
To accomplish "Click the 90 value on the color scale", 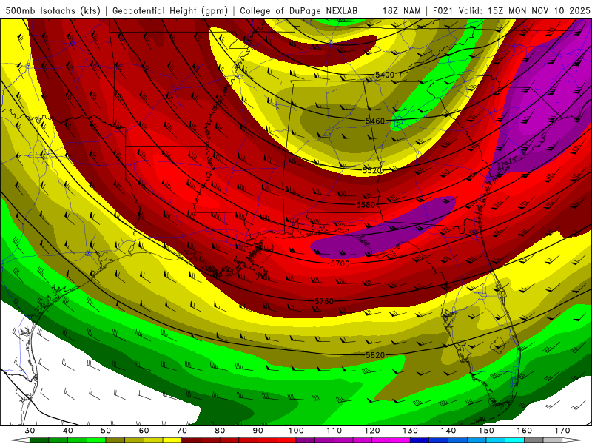I will (x=258, y=431).
